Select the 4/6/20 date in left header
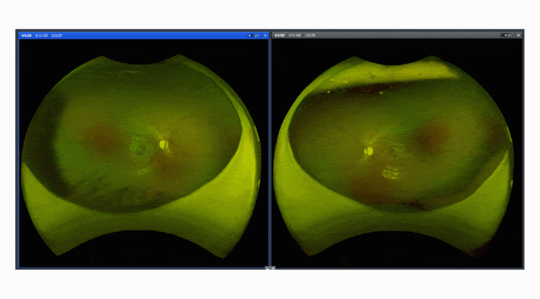This screenshot has width=540, height=299. point(27,35)
